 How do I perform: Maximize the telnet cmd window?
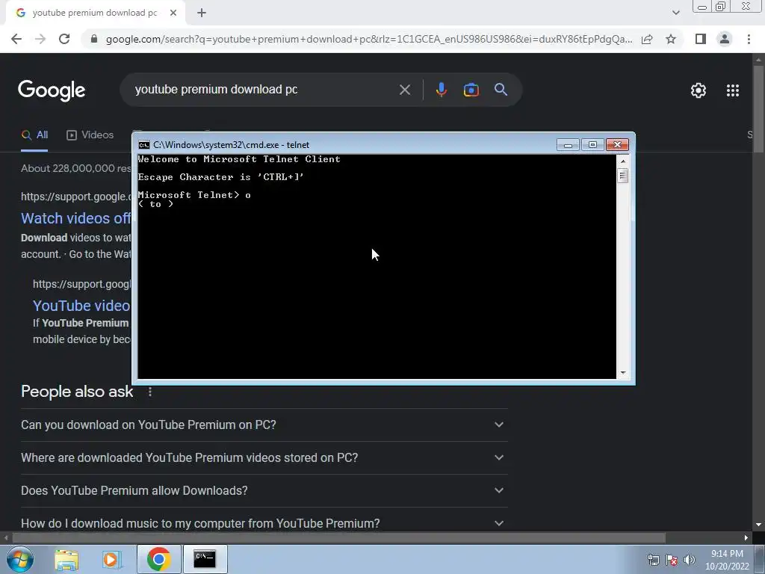point(592,145)
